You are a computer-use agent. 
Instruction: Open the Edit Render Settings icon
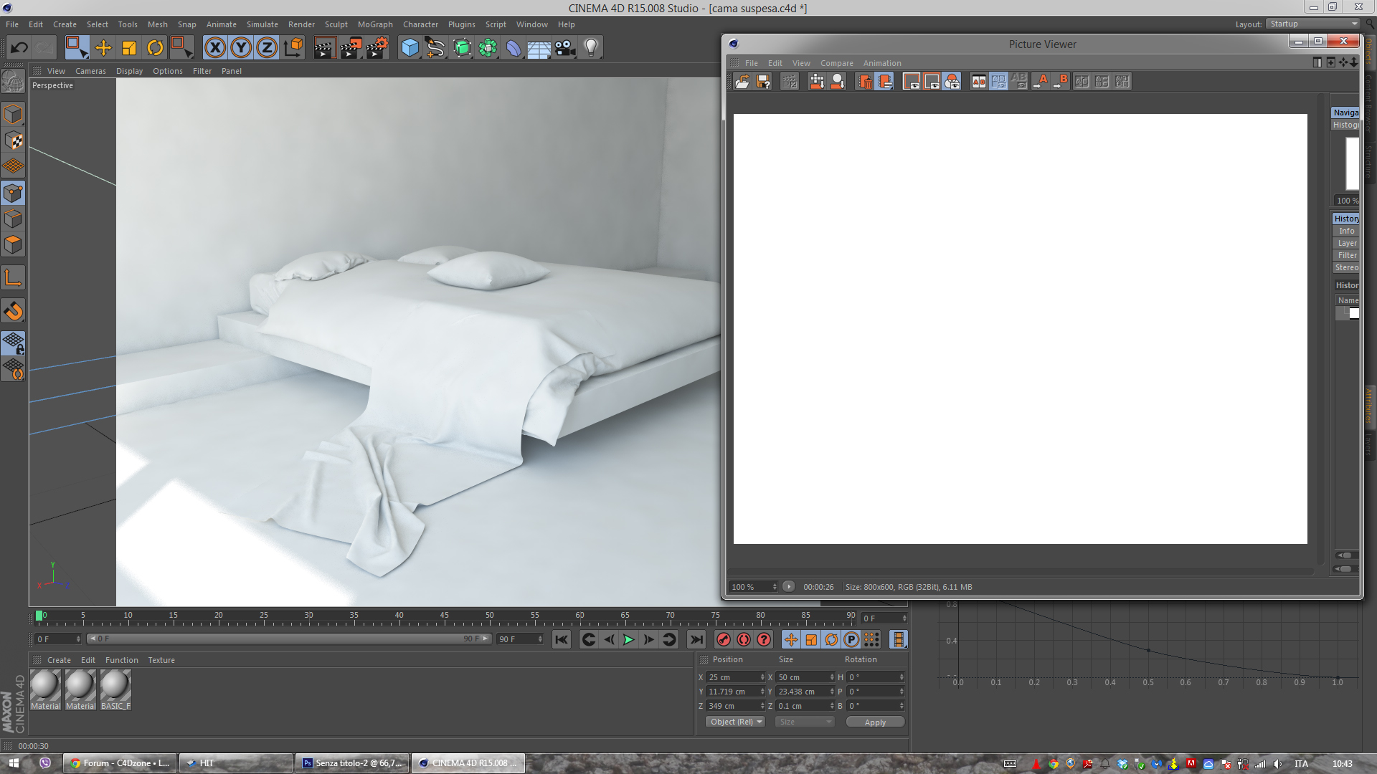click(x=377, y=48)
